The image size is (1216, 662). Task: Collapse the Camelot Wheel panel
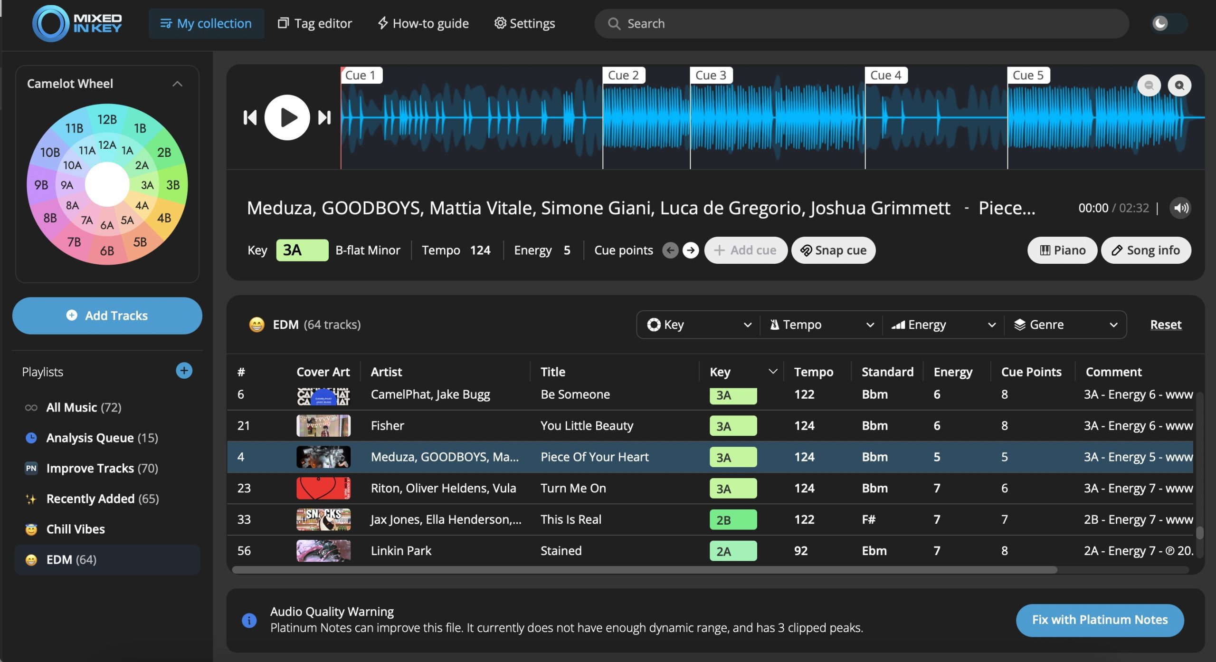177,84
